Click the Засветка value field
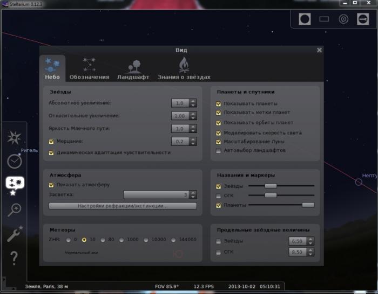The height and width of the screenshot is (294, 378). 157,195
